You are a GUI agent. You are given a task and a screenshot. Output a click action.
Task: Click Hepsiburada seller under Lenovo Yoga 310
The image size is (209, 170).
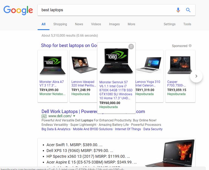(144, 94)
